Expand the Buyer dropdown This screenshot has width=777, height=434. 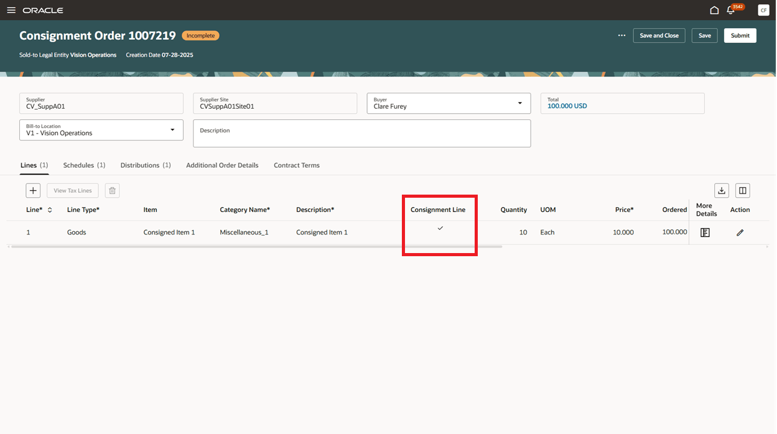(x=520, y=103)
